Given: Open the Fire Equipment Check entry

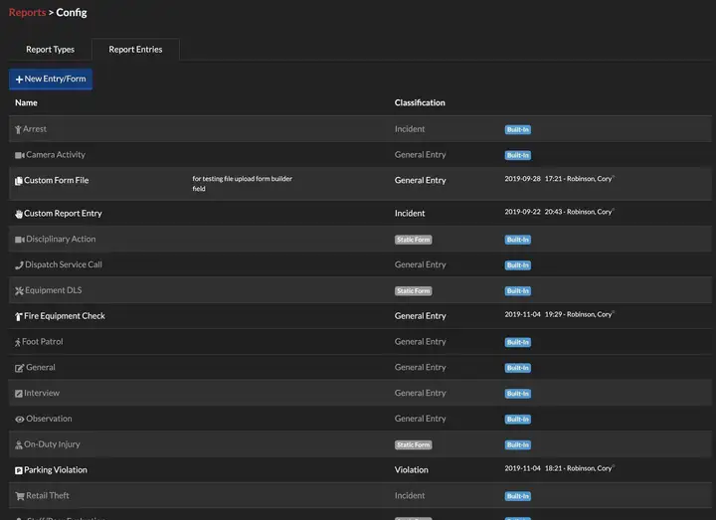Looking at the screenshot, I should pos(65,316).
